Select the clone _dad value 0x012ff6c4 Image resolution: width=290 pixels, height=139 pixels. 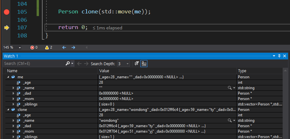pyautogui.click(x=108, y=126)
